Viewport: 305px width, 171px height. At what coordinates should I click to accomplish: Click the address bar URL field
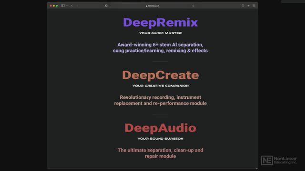coord(152,6)
